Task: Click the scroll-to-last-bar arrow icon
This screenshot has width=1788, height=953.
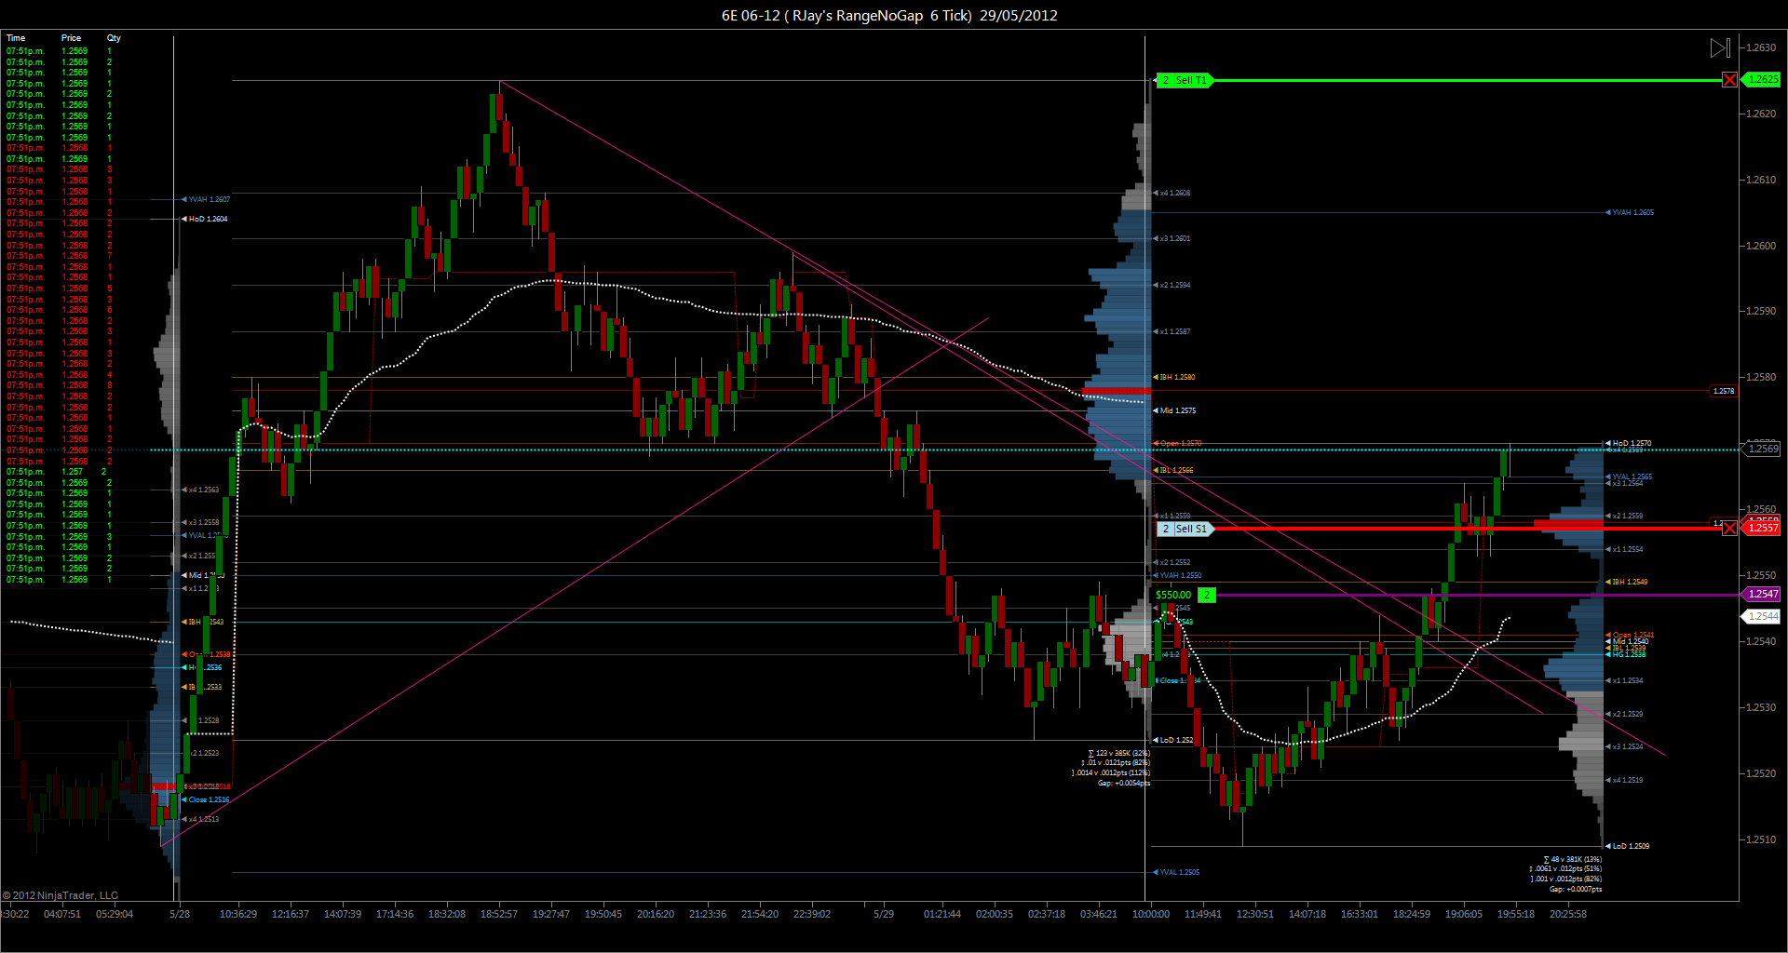Action: pyautogui.click(x=1720, y=47)
